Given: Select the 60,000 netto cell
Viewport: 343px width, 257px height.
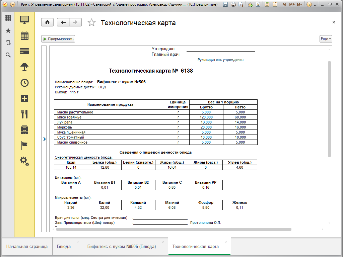Looking at the screenshot, I should pos(240,117).
